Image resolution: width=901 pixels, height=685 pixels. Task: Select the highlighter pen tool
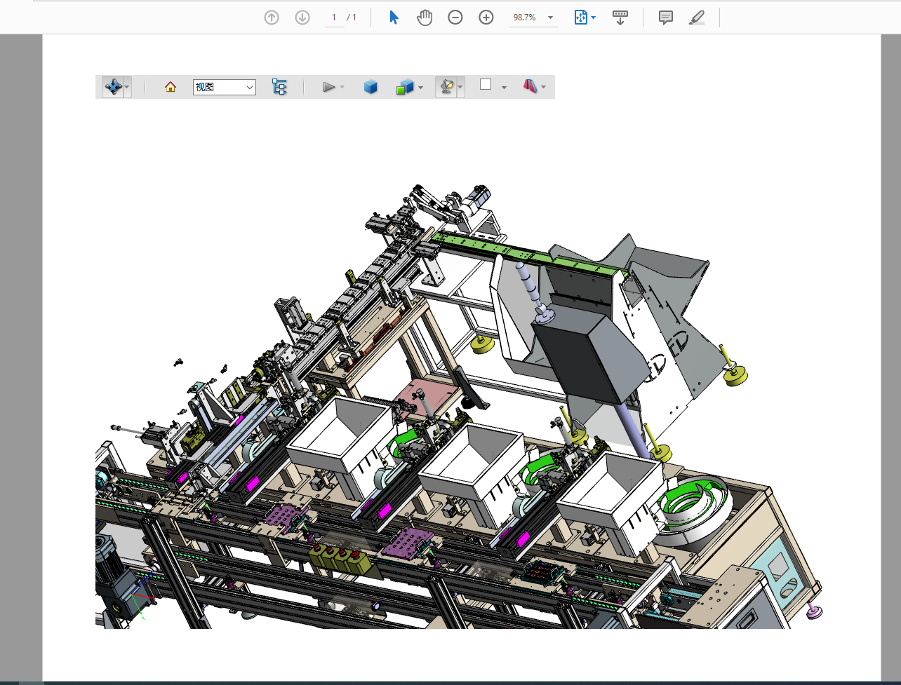pyautogui.click(x=696, y=18)
